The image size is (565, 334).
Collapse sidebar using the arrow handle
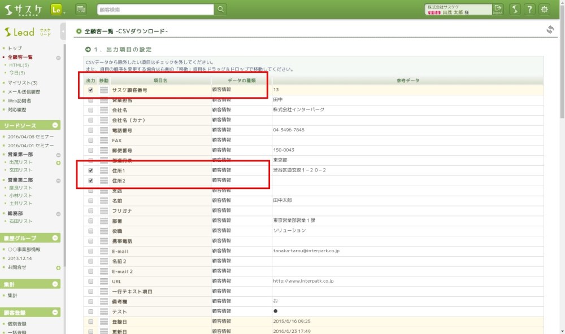[x=63, y=32]
